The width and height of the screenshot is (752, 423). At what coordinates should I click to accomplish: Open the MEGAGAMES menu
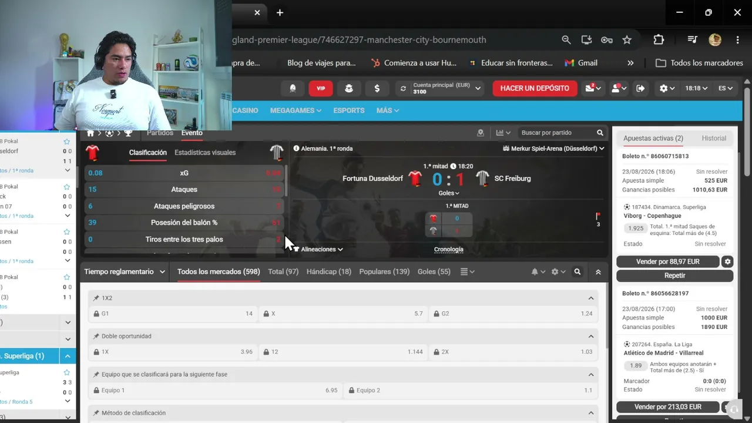tap(296, 110)
